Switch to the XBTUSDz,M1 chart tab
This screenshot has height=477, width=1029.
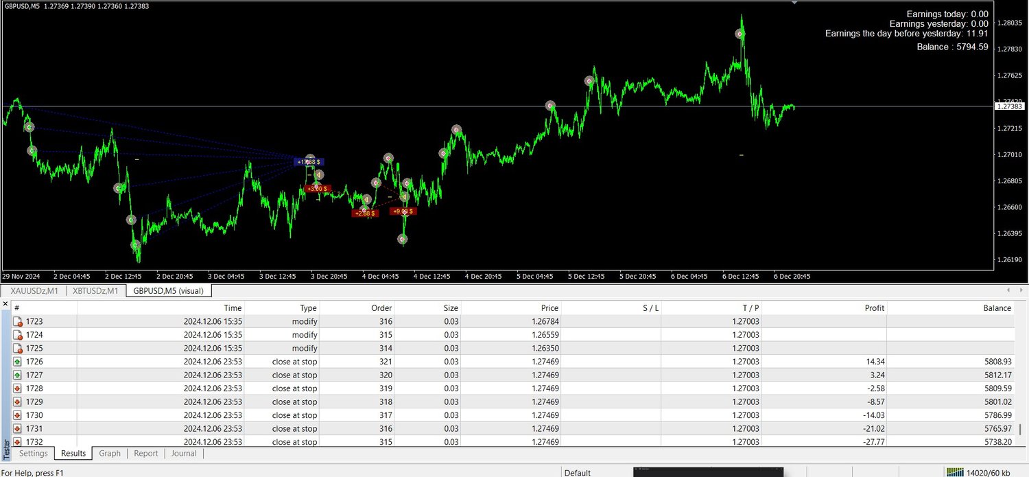tap(95, 291)
